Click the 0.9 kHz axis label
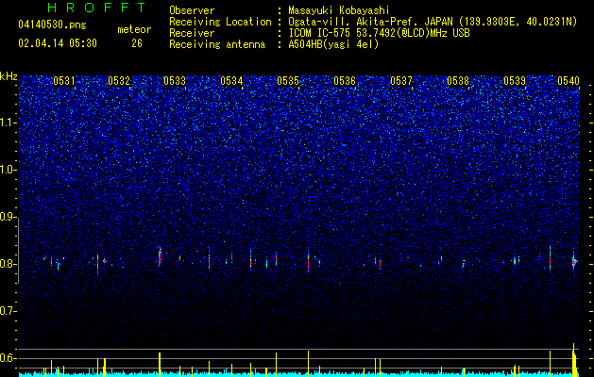This screenshot has width=594, height=377. (8, 217)
